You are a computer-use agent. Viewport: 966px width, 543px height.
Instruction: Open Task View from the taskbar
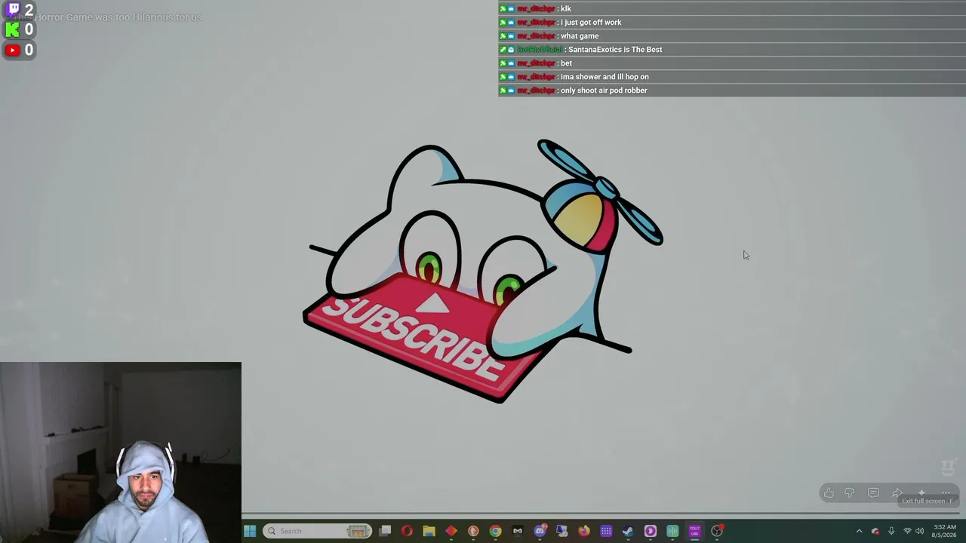tap(385, 531)
